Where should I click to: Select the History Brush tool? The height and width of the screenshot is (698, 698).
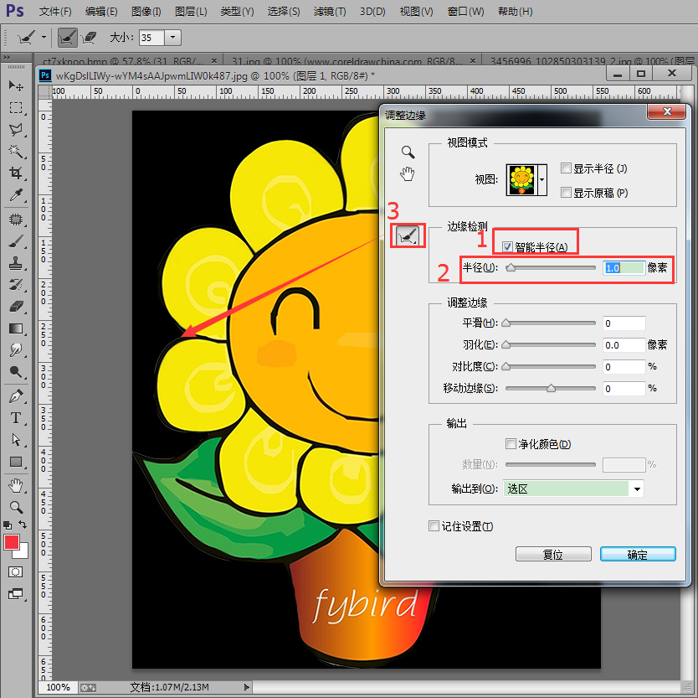(x=16, y=285)
